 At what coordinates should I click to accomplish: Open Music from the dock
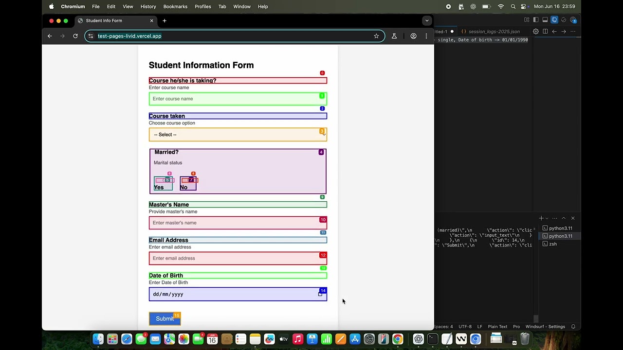[x=298, y=339]
